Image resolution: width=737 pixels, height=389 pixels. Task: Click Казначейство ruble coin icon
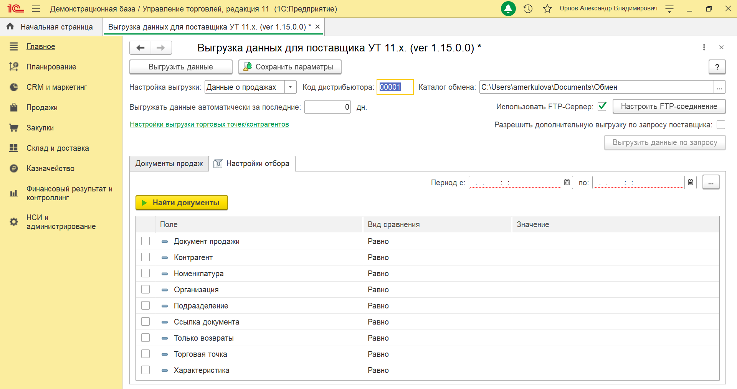tap(14, 168)
